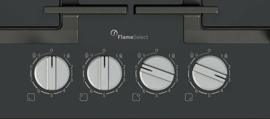The width and height of the screenshot is (270, 119).
Task: Click the FlameSelect text label
Action: pos(133,37)
